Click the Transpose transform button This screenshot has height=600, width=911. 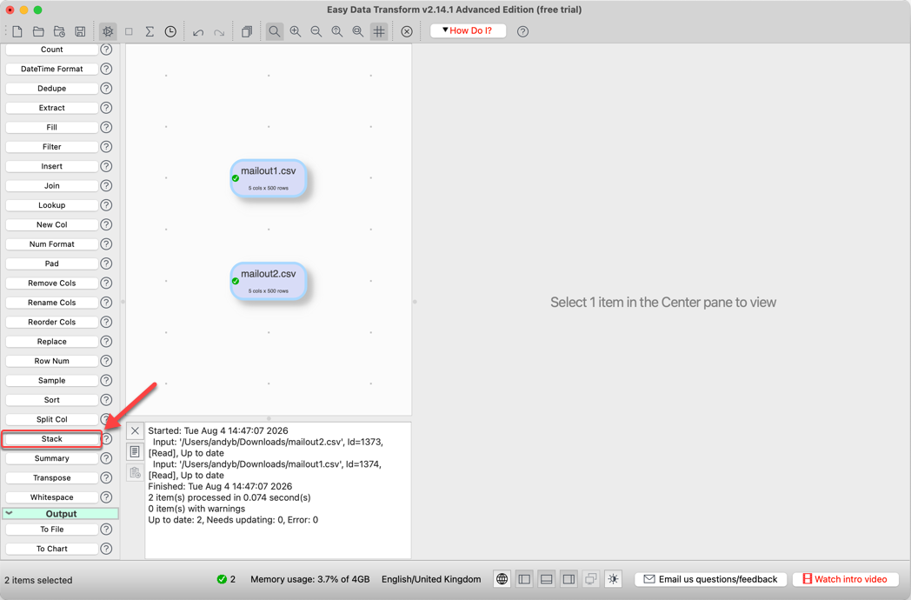(x=51, y=478)
